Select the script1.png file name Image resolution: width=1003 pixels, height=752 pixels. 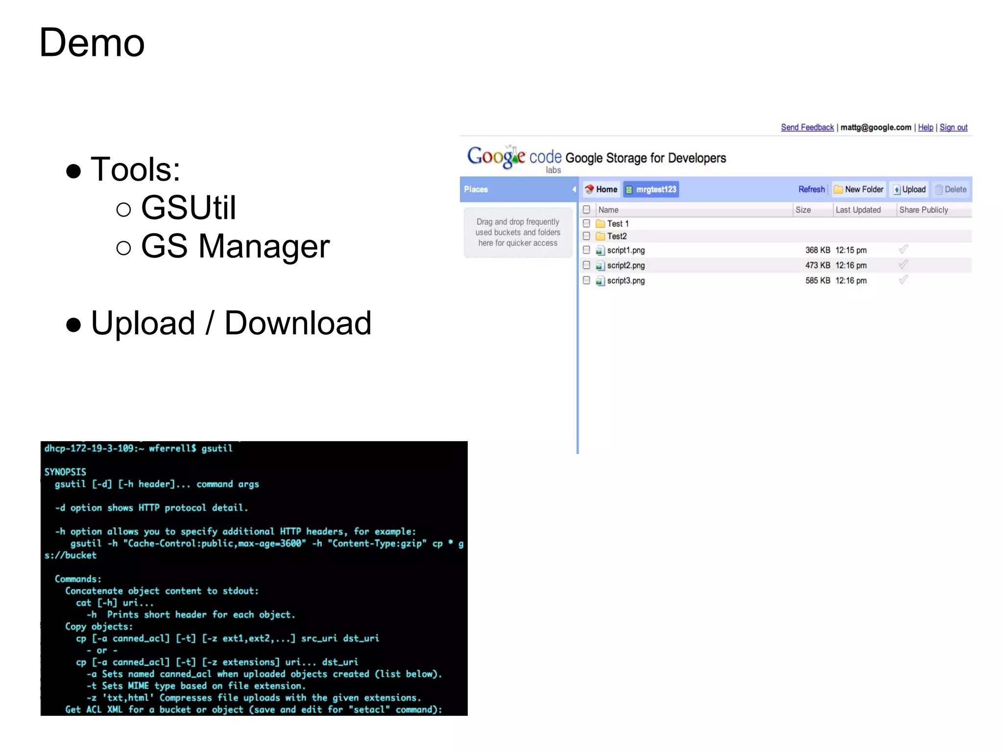[626, 251]
